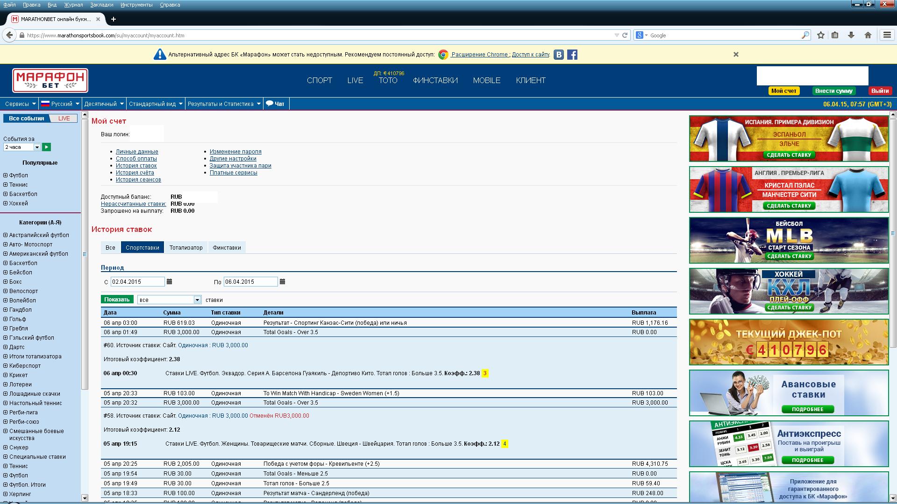897x504 pixels.
Task: Open the Десятичный odds format dropdown
Action: pyautogui.click(x=104, y=104)
